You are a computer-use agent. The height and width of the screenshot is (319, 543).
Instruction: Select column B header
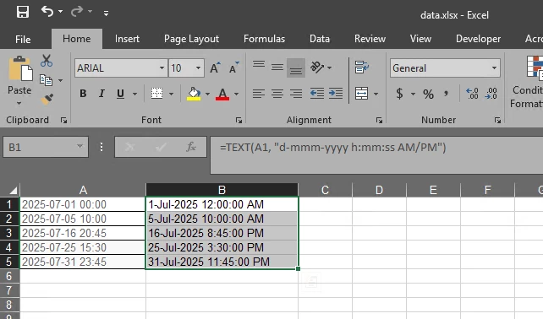coord(222,190)
